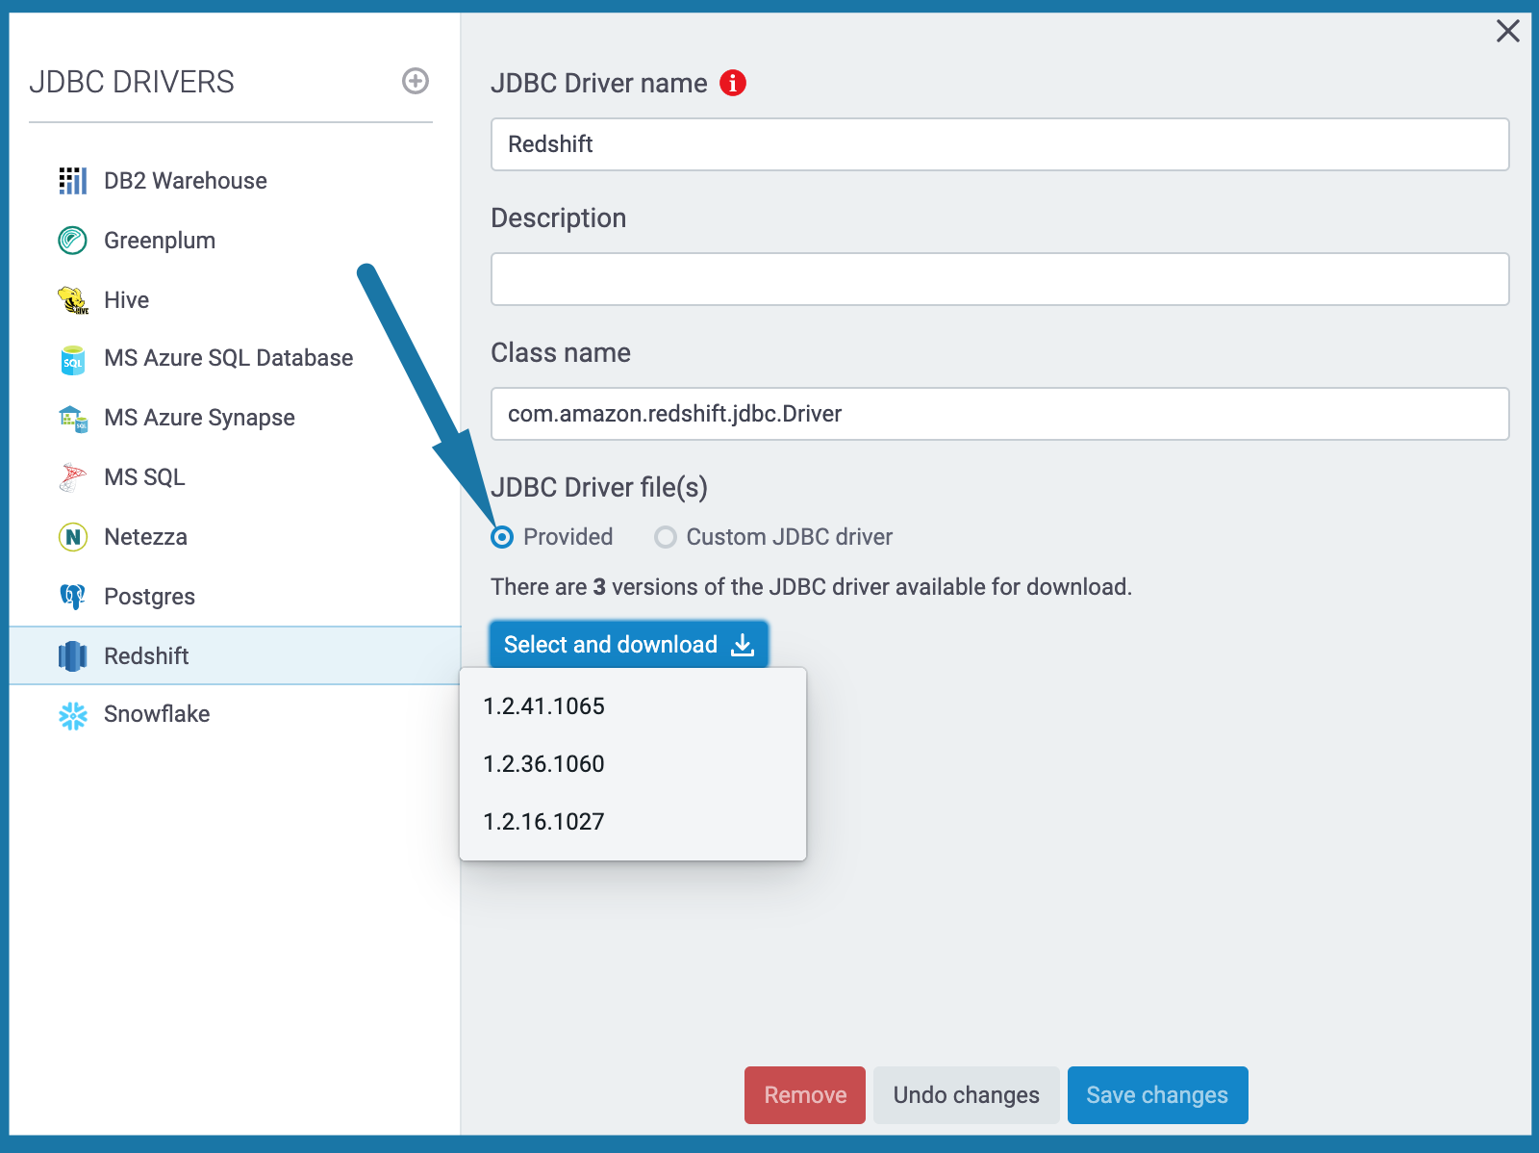This screenshot has width=1539, height=1153.
Task: Choose the Provided driver radio button
Action: tap(502, 537)
